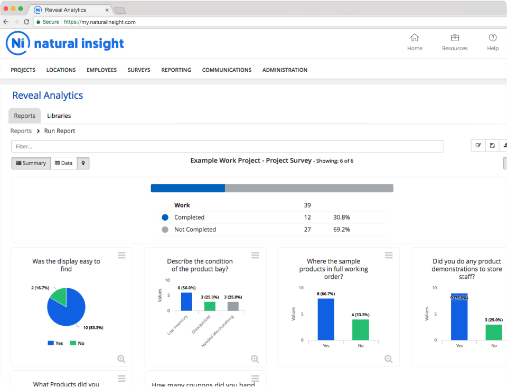Click the blue Completed progress bar segment
Image resolution: width=507 pixels, height=387 pixels.
tap(188, 188)
